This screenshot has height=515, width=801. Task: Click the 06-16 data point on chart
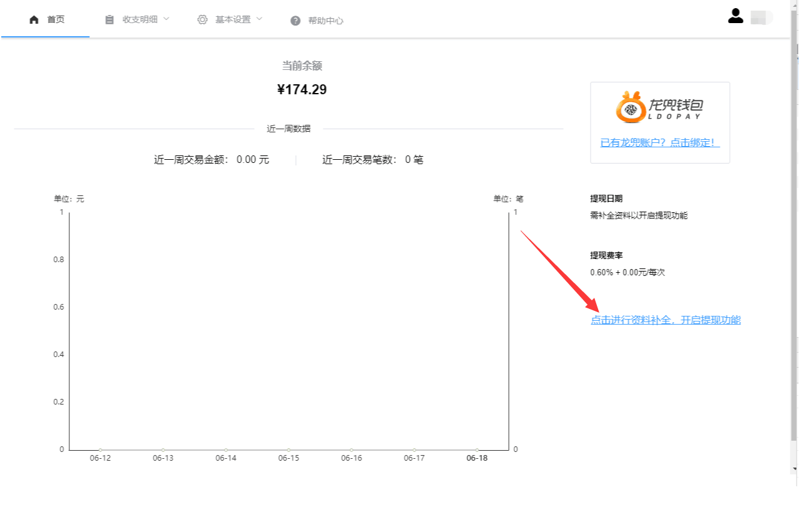tap(351, 449)
